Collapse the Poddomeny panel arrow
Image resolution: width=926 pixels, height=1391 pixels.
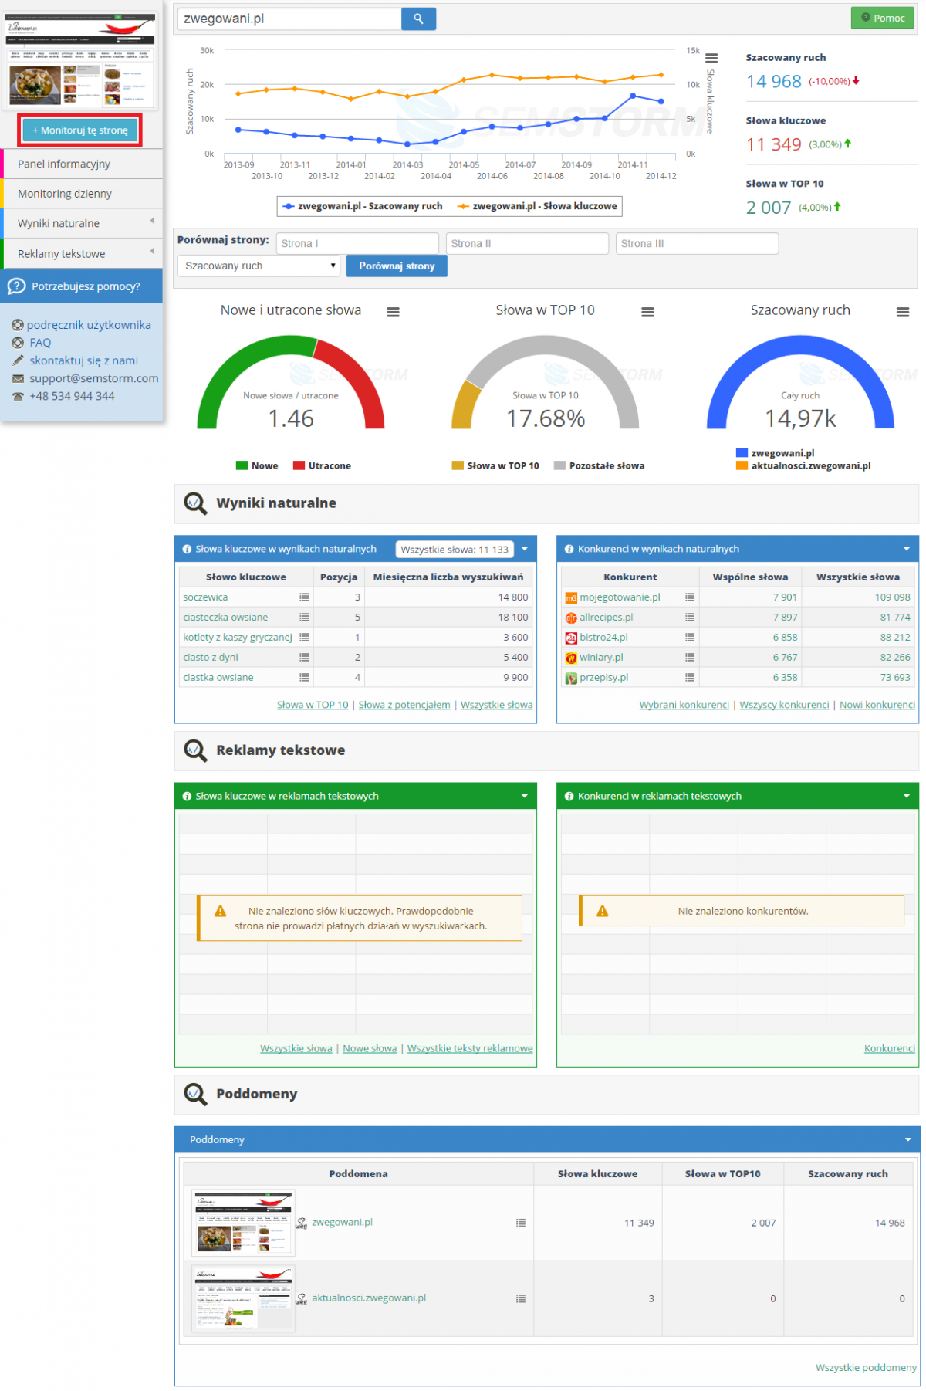[907, 1140]
